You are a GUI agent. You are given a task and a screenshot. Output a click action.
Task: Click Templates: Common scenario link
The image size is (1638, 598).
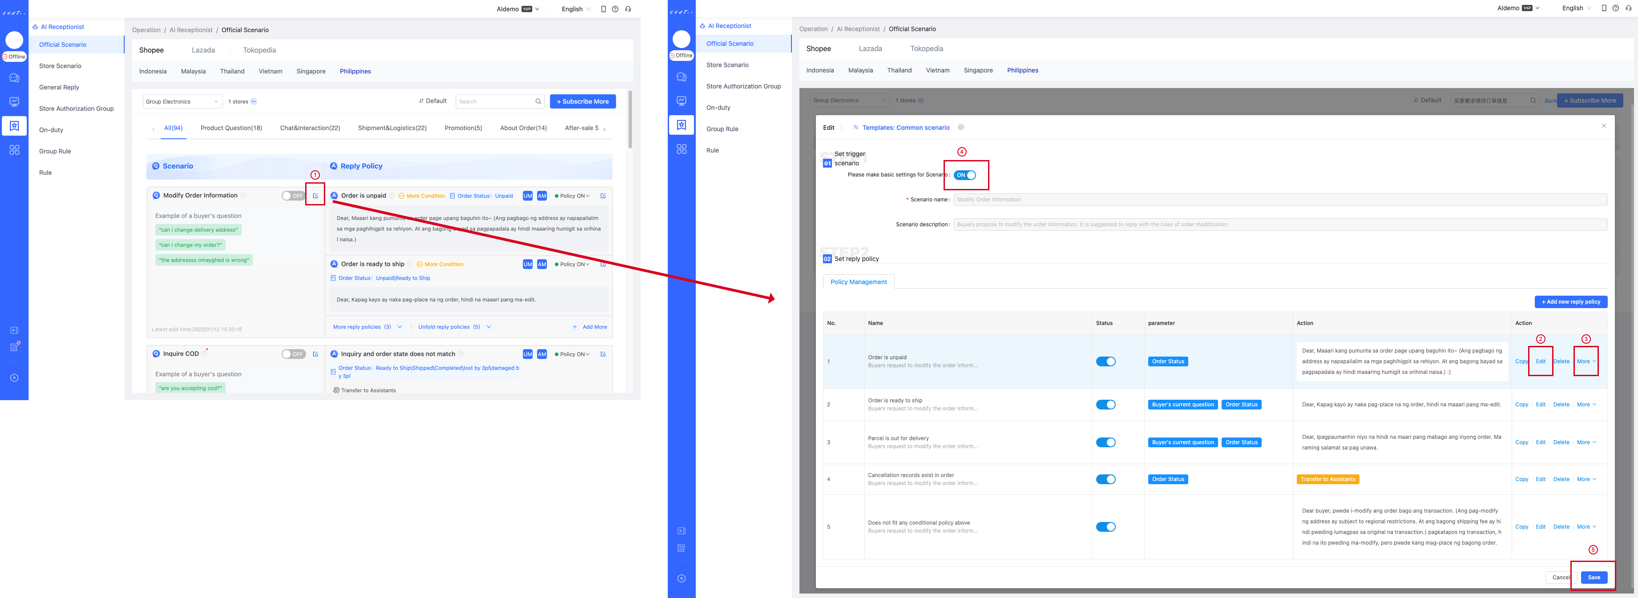pos(905,128)
